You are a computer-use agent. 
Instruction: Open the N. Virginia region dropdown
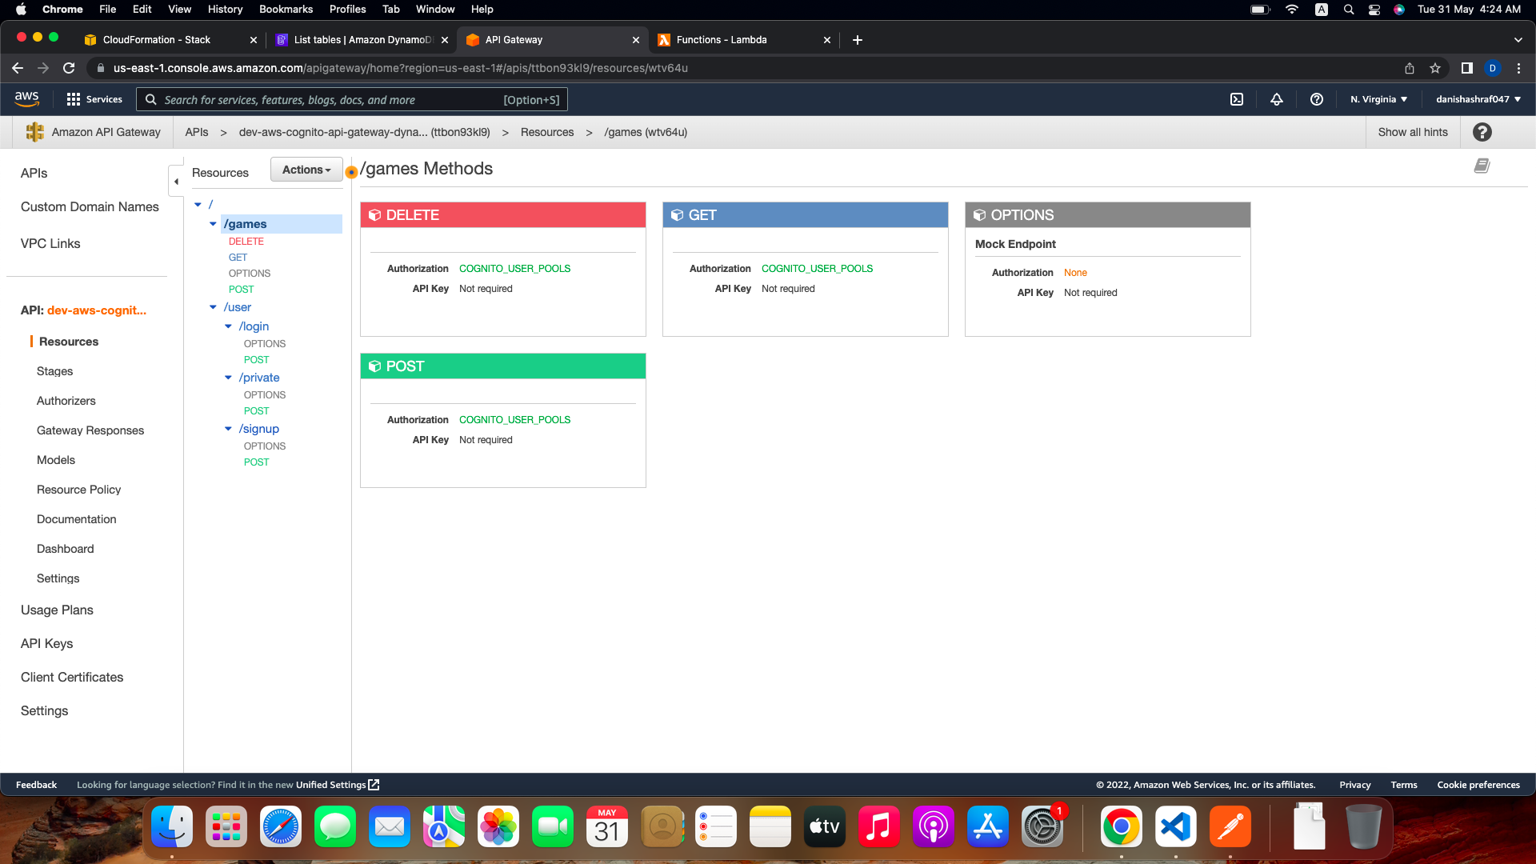pos(1378,99)
